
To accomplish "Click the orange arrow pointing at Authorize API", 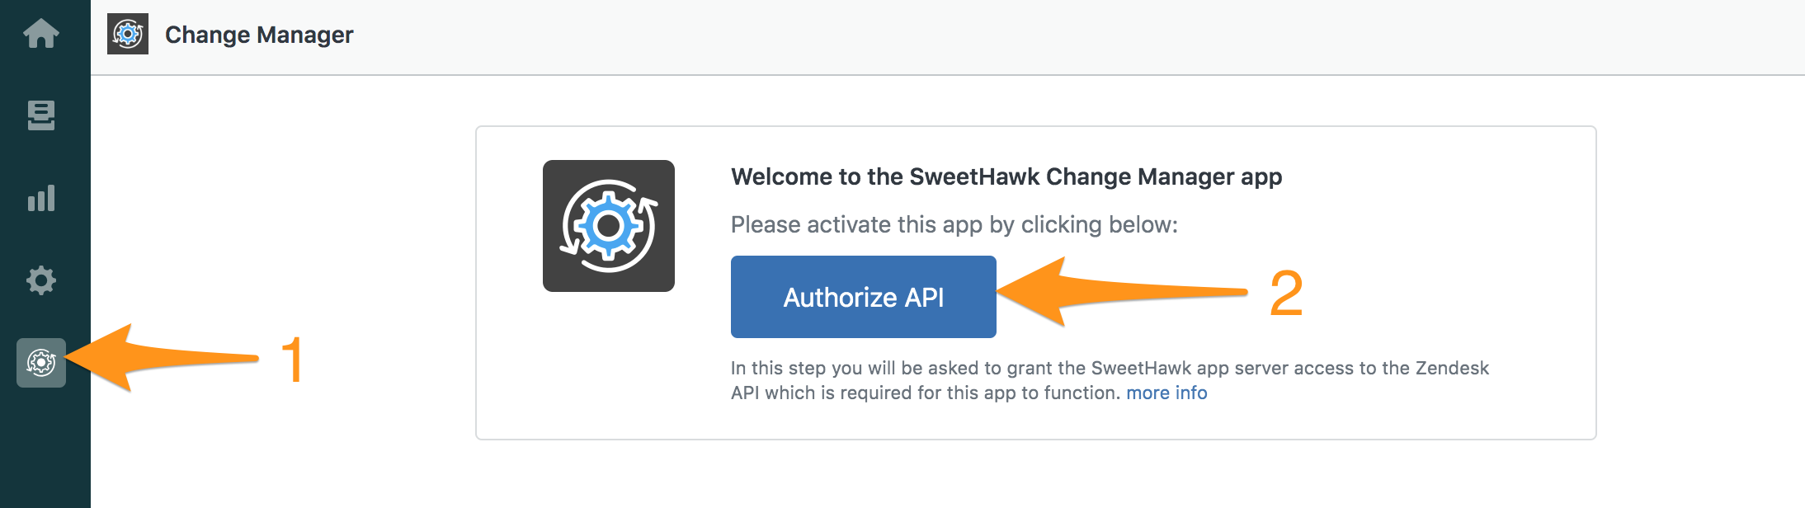I will point(1122,291).
